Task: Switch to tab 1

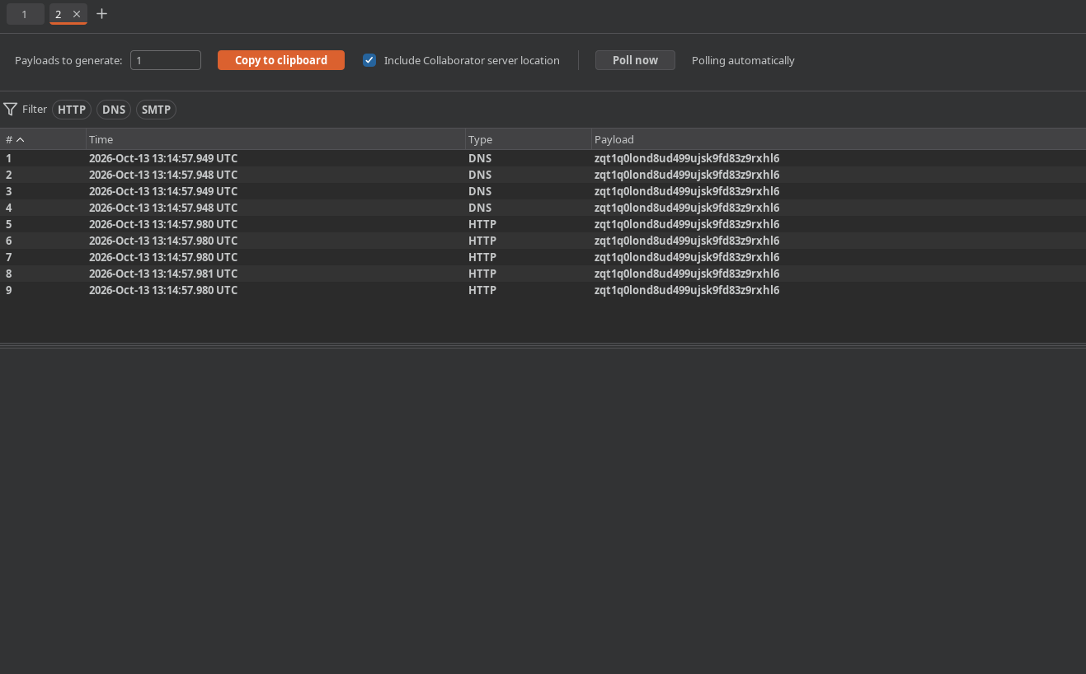Action: (x=25, y=14)
